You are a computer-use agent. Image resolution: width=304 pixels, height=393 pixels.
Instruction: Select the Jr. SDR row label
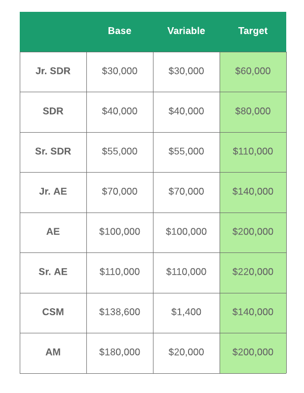[x=53, y=71]
